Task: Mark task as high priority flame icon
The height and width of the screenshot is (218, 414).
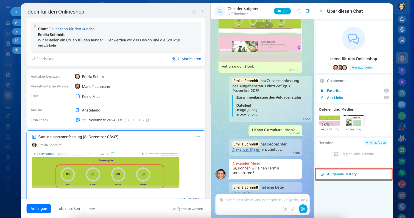Action: (x=194, y=11)
